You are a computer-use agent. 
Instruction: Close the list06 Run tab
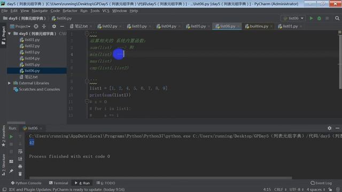pos(41,128)
